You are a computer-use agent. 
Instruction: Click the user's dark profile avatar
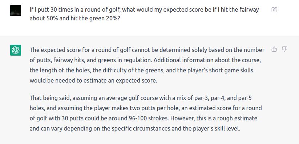tap(16, 11)
